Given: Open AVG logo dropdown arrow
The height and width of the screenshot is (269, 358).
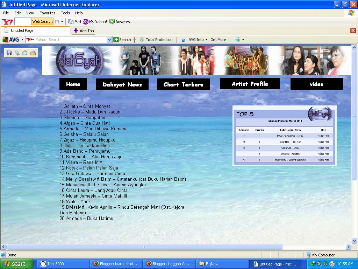Looking at the screenshot, I should [22, 40].
